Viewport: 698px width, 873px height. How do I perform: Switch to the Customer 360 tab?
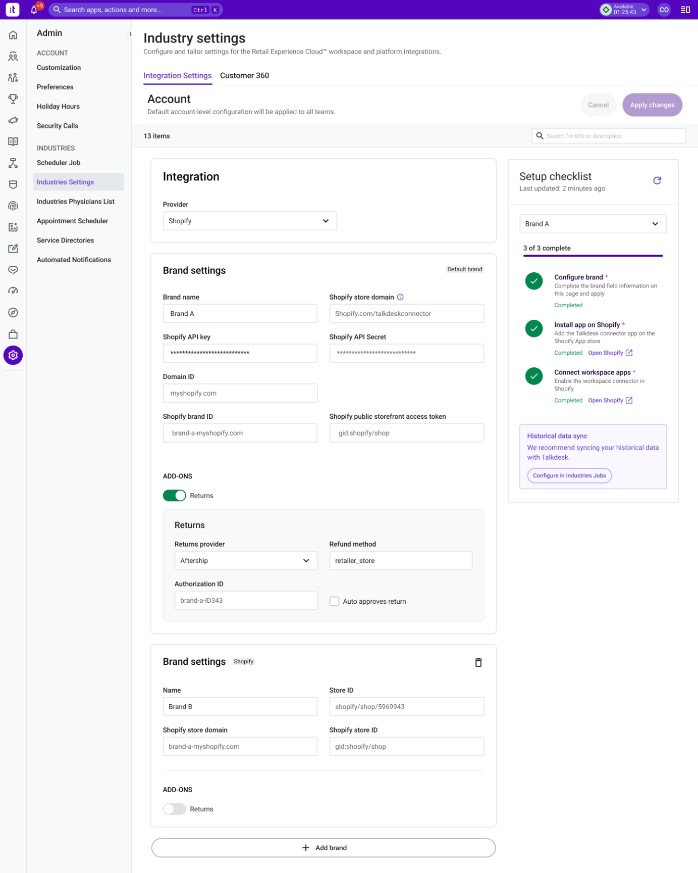coord(244,75)
